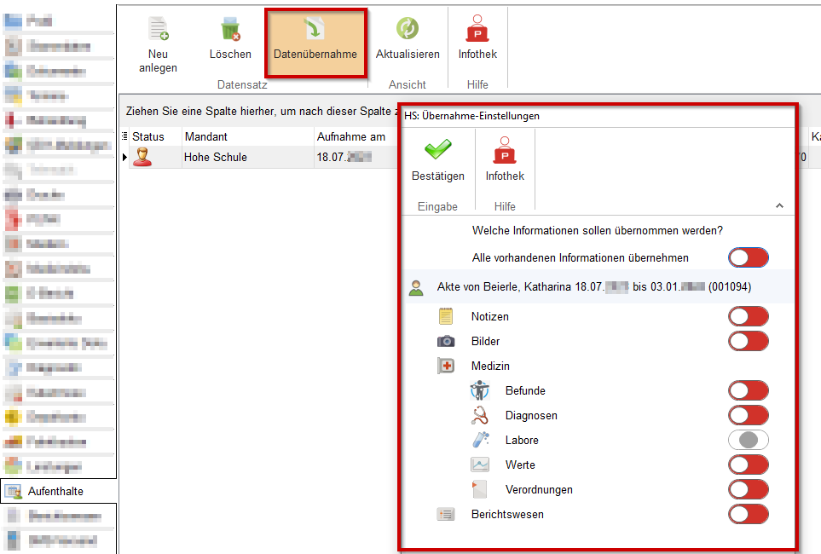
Task: Open Infothek in the main toolbar
Action: (477, 30)
